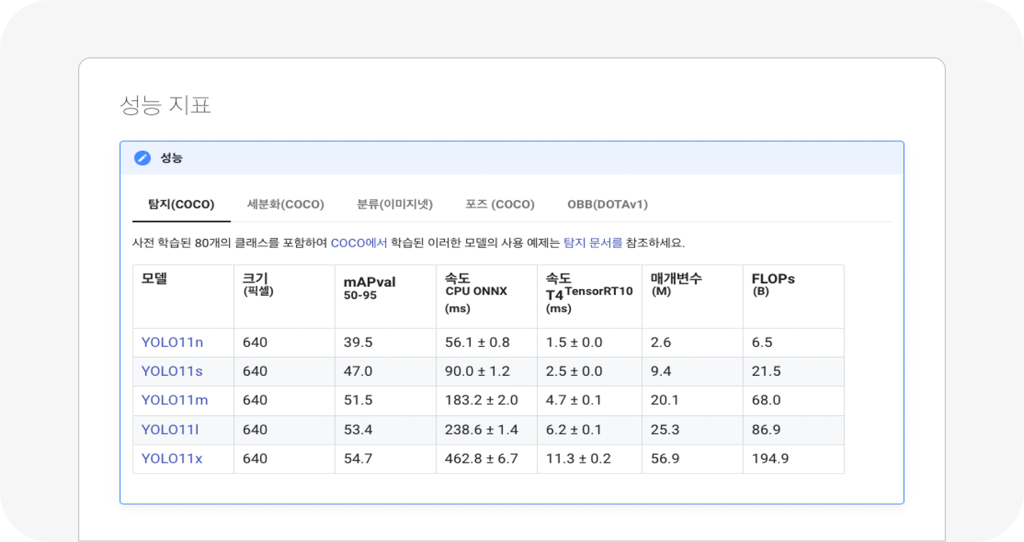This screenshot has width=1024, height=542.
Task: Click the 640 size in YOLO11n row
Action: 255,343
